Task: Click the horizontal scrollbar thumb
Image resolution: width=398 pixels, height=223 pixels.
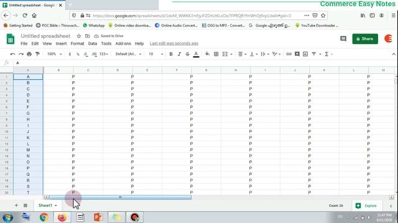Action: 120,197
